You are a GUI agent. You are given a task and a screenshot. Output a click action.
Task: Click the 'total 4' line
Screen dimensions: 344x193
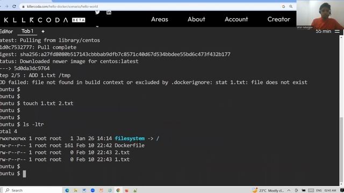tap(9, 131)
